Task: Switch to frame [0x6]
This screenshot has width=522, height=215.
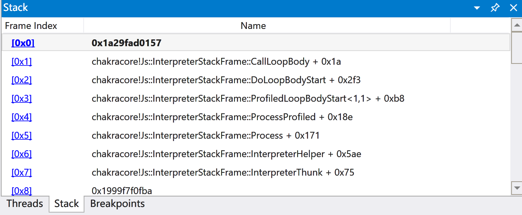Action: [x=21, y=154]
